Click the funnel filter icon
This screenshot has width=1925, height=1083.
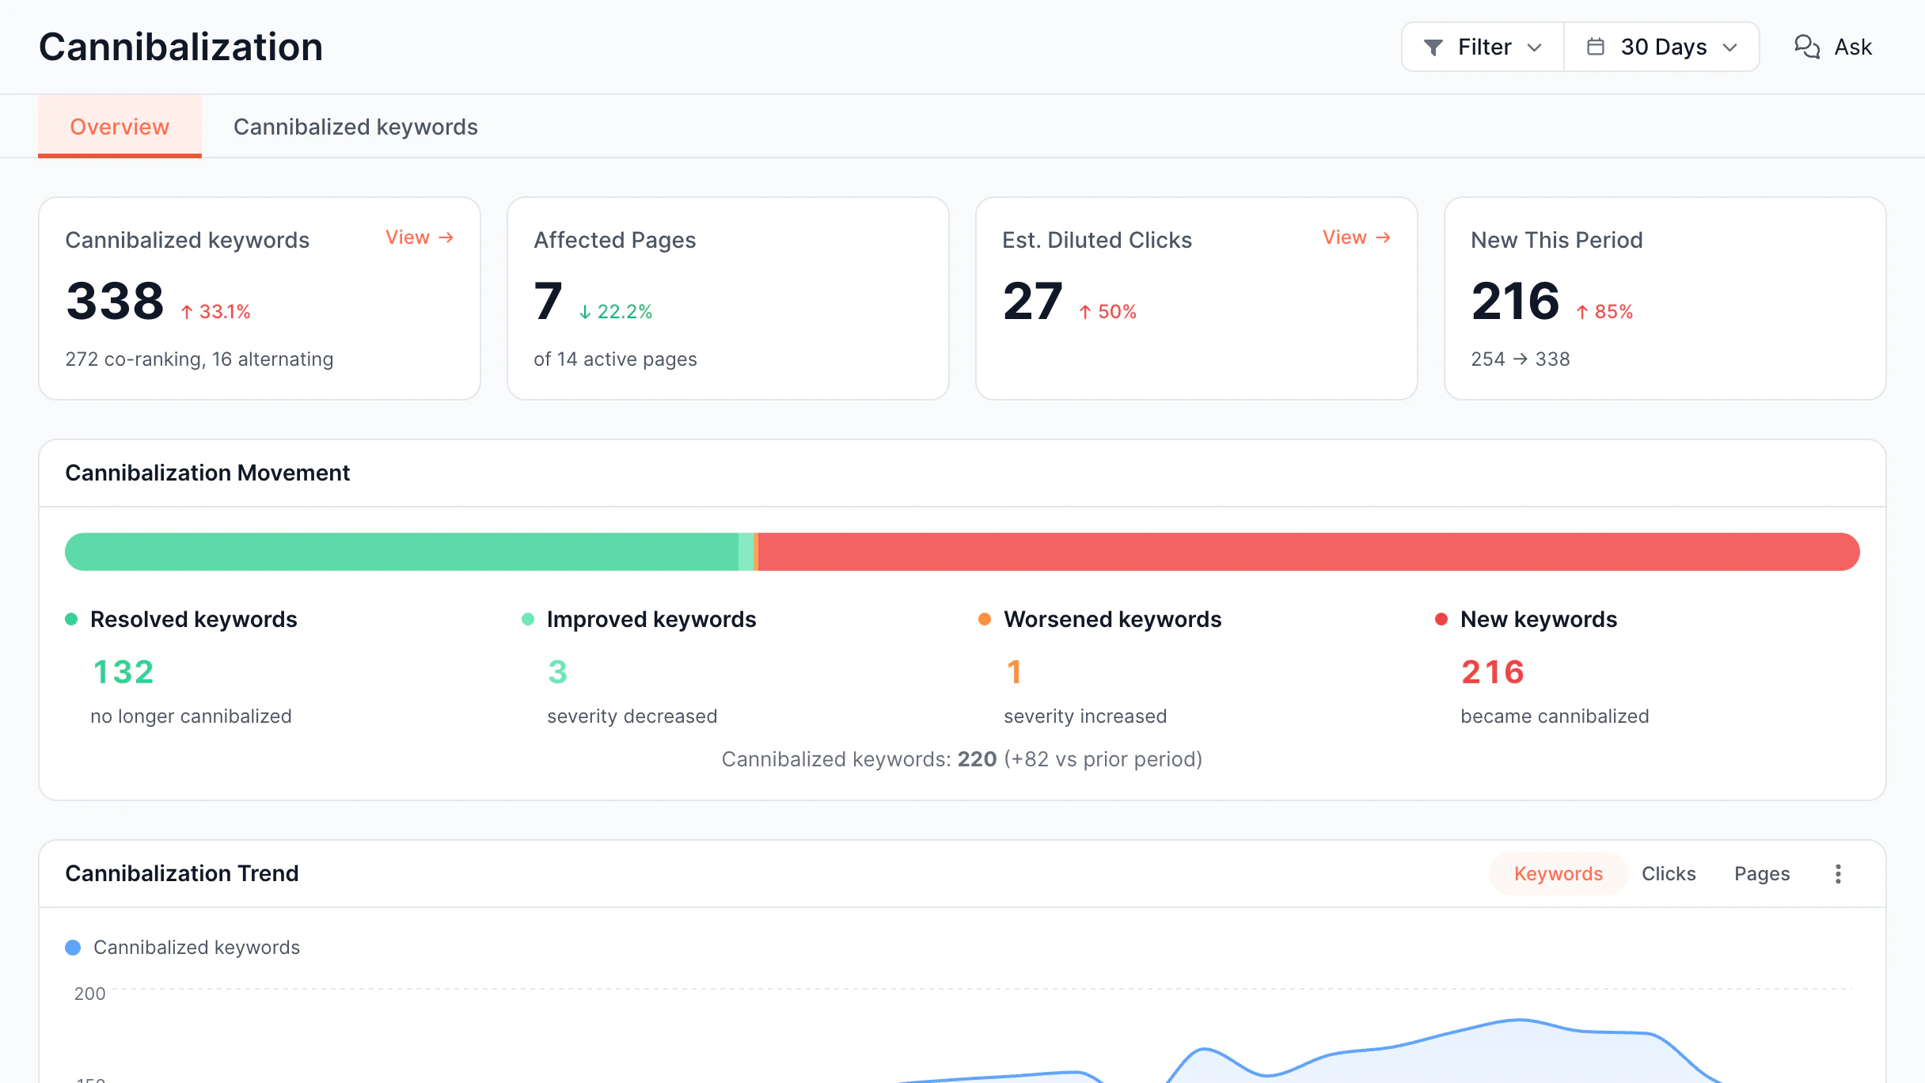pos(1433,47)
